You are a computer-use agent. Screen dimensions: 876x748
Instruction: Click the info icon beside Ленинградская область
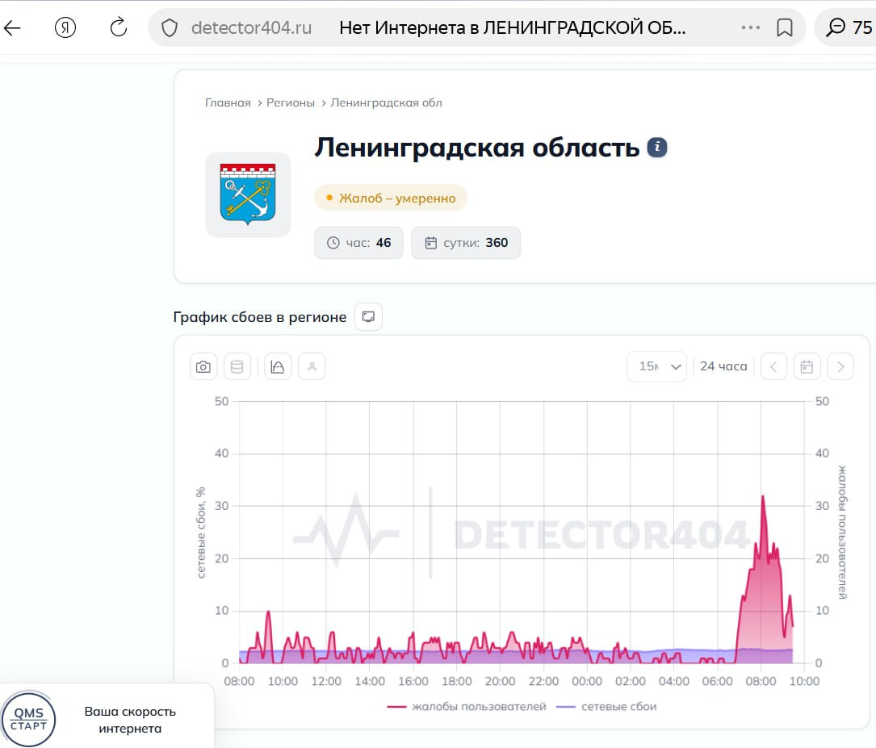pos(657,148)
